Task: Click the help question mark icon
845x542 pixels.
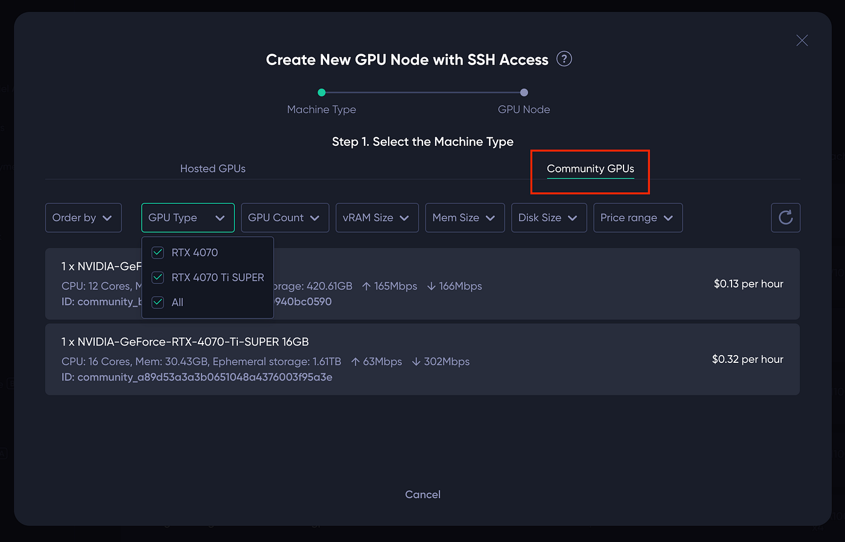Action: 564,59
